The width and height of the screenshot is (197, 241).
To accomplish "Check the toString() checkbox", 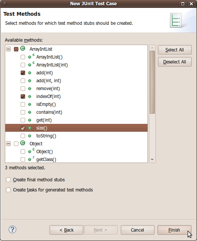I will [x=23, y=136].
